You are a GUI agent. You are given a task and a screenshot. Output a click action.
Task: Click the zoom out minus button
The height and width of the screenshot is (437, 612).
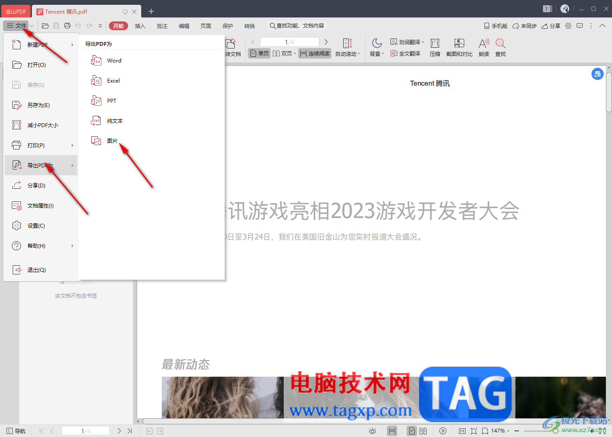point(517,431)
